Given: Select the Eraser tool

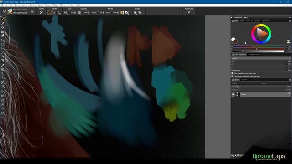Looking at the screenshot, I should 3,35.
